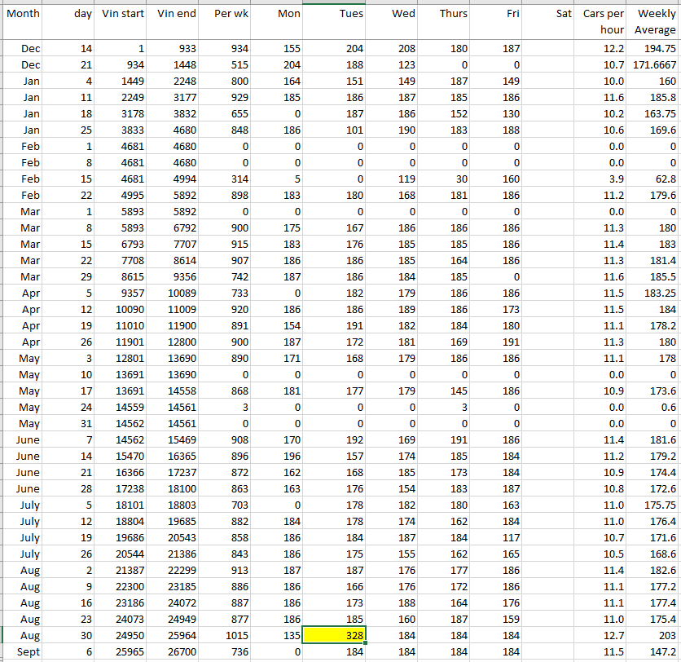The height and width of the screenshot is (662, 681).
Task: Click the cars per hour value 12.7
Action: [x=602, y=635]
